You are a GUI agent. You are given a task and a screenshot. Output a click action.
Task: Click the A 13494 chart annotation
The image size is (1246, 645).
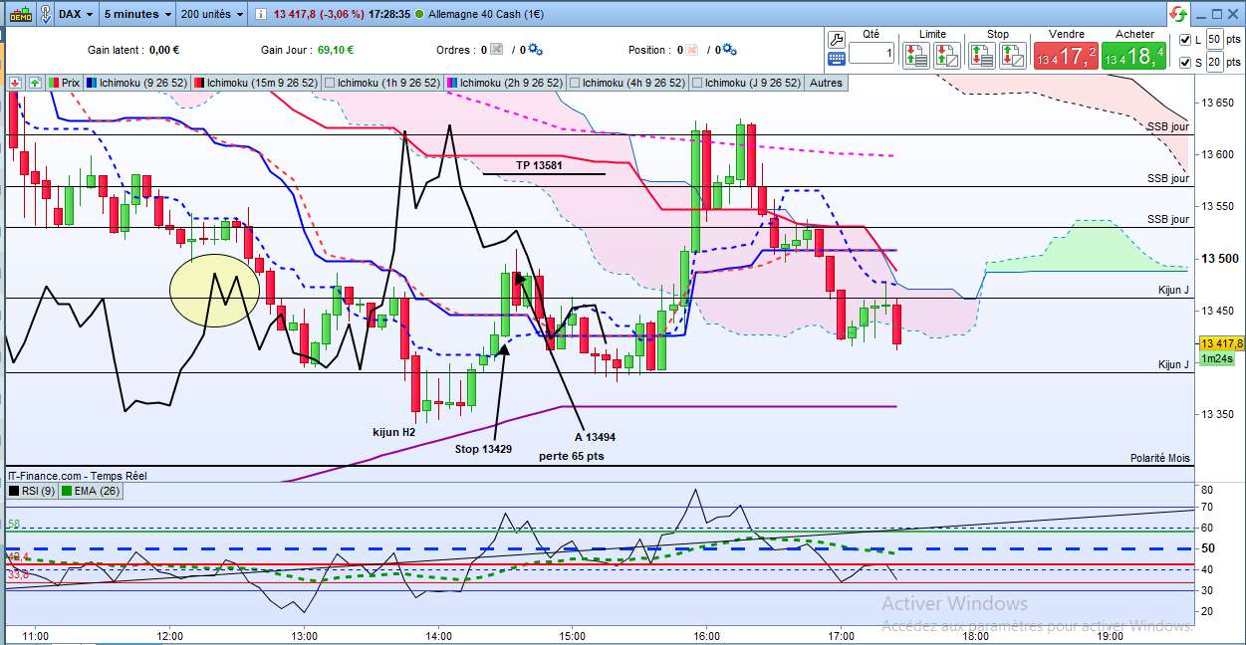pos(595,437)
